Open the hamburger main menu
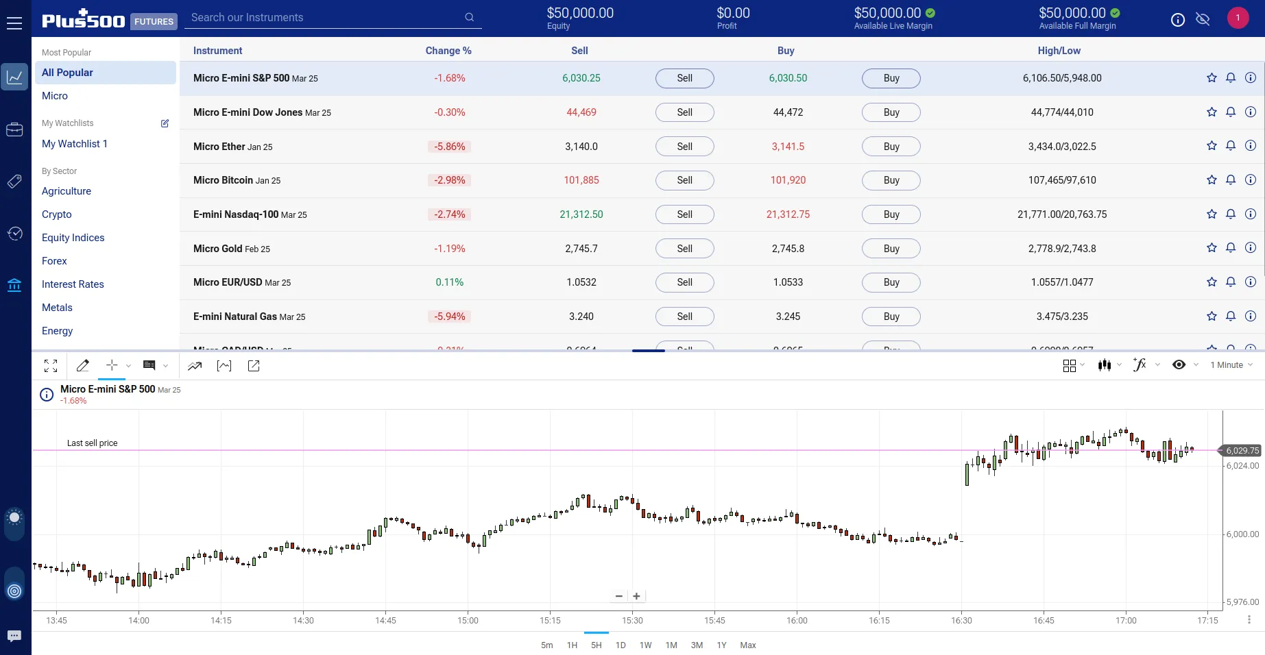Image resolution: width=1265 pixels, height=655 pixels. [x=14, y=23]
